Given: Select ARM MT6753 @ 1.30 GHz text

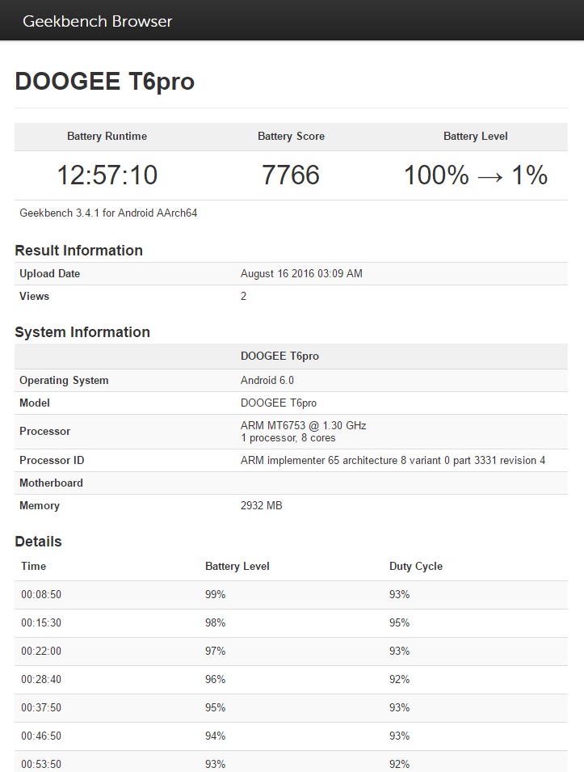Looking at the screenshot, I should pos(303,425).
